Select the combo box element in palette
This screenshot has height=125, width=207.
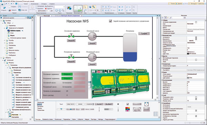[x=137, y=104]
